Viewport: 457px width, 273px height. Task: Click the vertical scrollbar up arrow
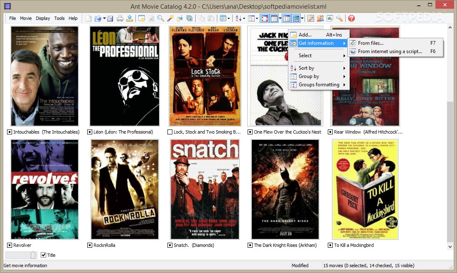450,28
